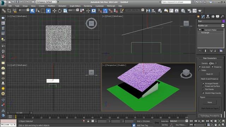Toggle the Window/Crossing selection mode
The height and width of the screenshot is (127, 226).
click(48, 11)
